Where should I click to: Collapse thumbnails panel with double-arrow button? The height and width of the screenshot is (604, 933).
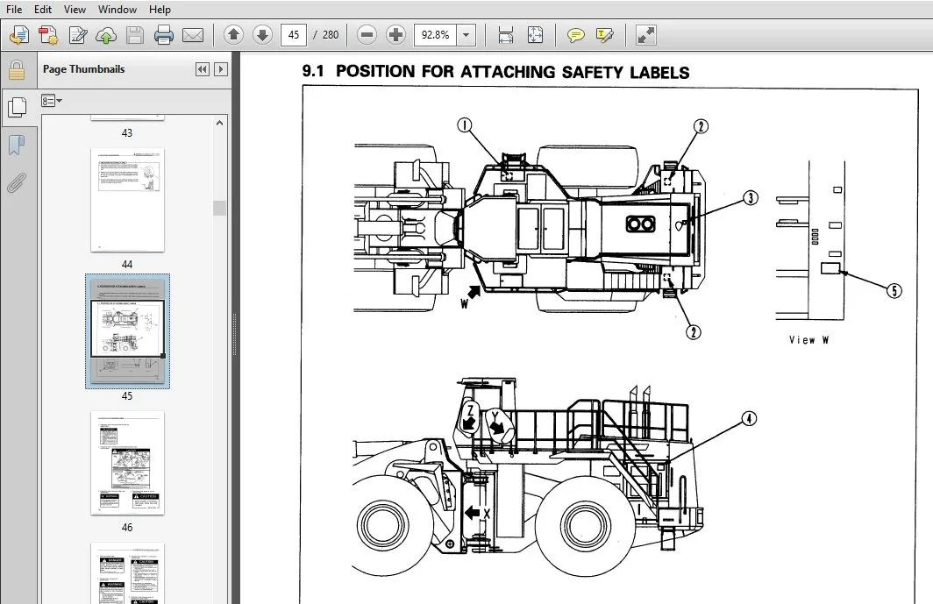(x=203, y=69)
